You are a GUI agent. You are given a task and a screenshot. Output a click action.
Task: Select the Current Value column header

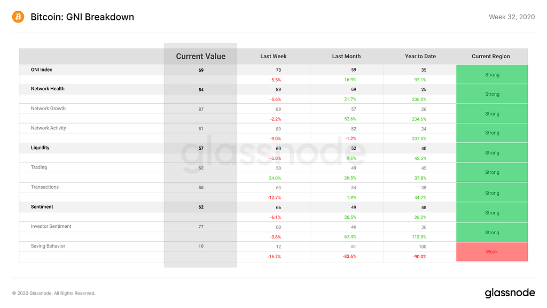pos(201,56)
